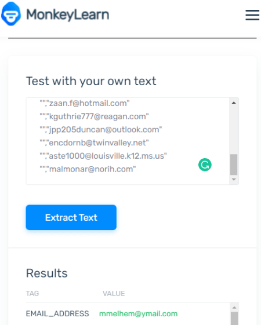Click the text area up scroll arrow
Screen dimensions: 261x325
(x=234, y=103)
